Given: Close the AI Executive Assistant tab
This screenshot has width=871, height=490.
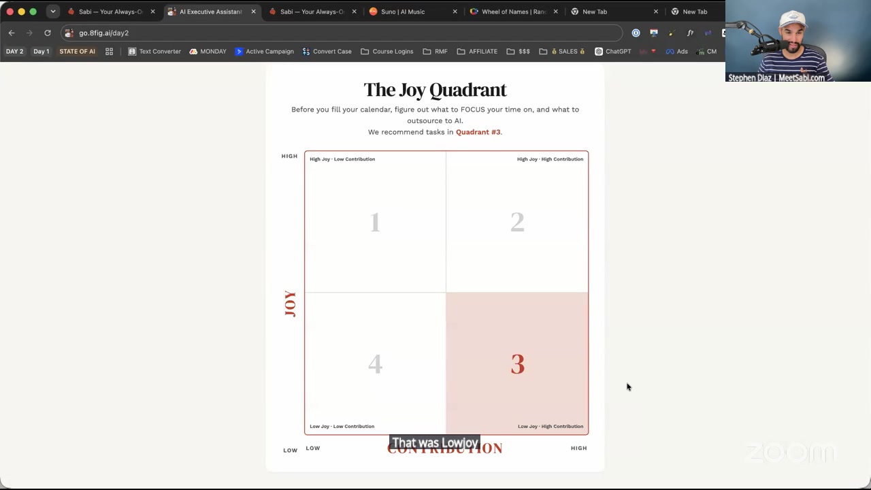Looking at the screenshot, I should (x=253, y=12).
